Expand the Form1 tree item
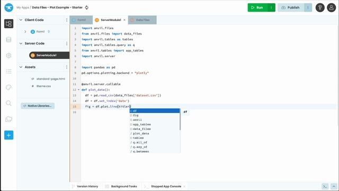 pyautogui.click(x=25, y=32)
